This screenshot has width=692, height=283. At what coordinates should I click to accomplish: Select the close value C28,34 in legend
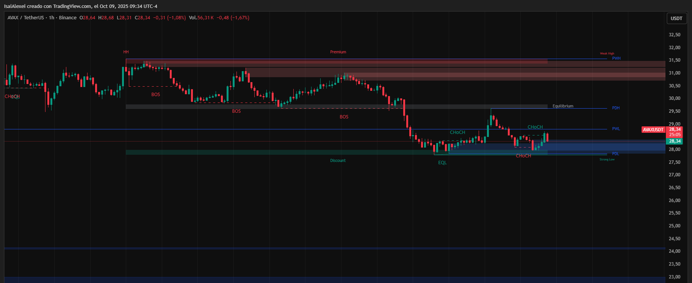[x=142, y=18]
